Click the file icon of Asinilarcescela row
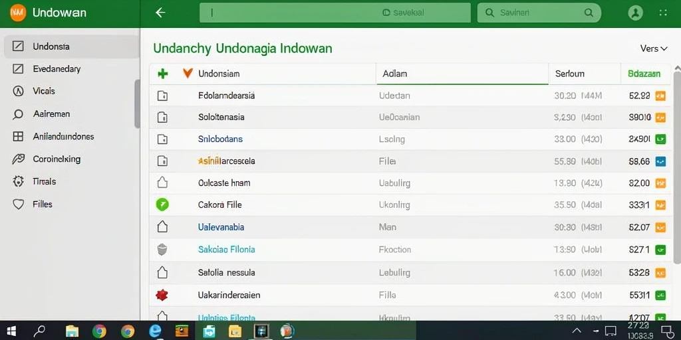This screenshot has width=681, height=340. [x=162, y=161]
